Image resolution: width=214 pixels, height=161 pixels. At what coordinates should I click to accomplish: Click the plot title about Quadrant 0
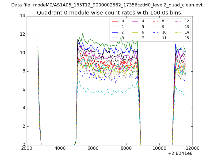[110, 13]
